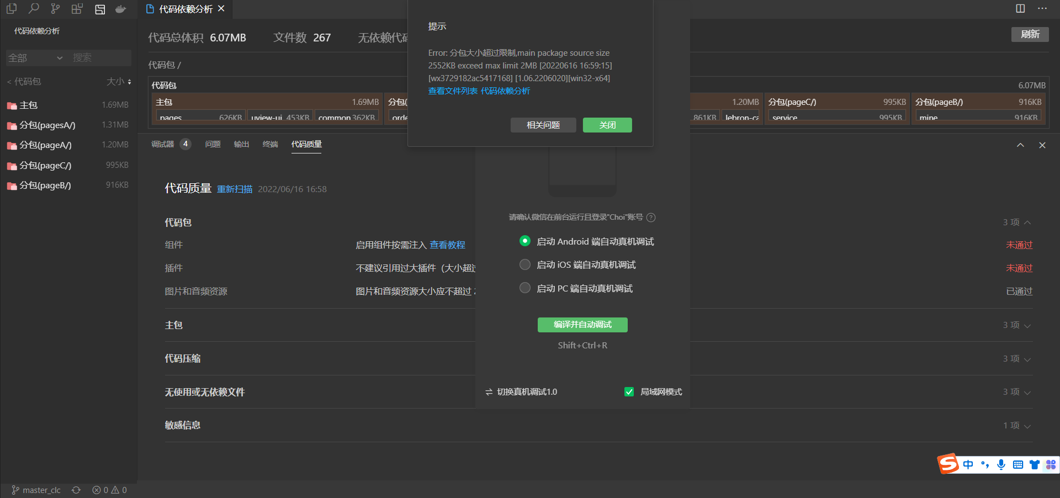Screen dimensions: 1060x498
Task: Select 启动 iOS 端自动真机调试 radio
Action: click(525, 264)
